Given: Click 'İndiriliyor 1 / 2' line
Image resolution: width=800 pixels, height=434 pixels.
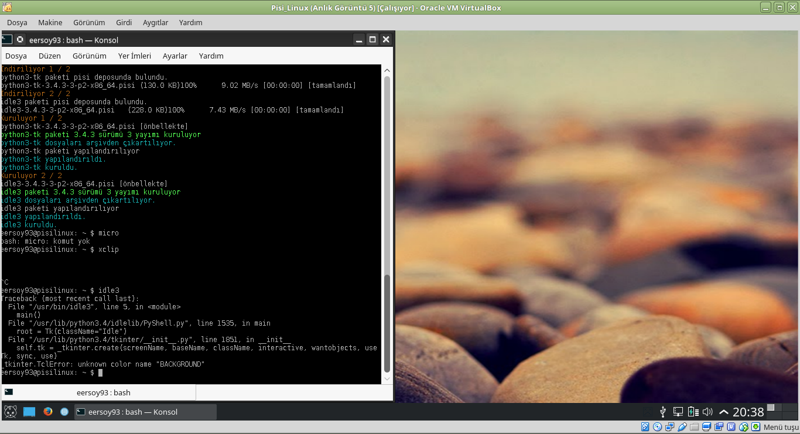Looking at the screenshot, I should (x=35, y=69).
